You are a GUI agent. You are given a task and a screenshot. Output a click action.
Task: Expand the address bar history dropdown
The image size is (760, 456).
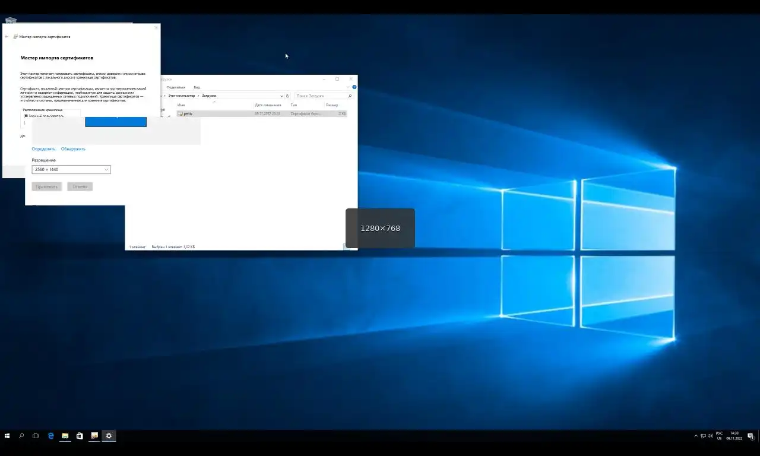[x=281, y=96]
